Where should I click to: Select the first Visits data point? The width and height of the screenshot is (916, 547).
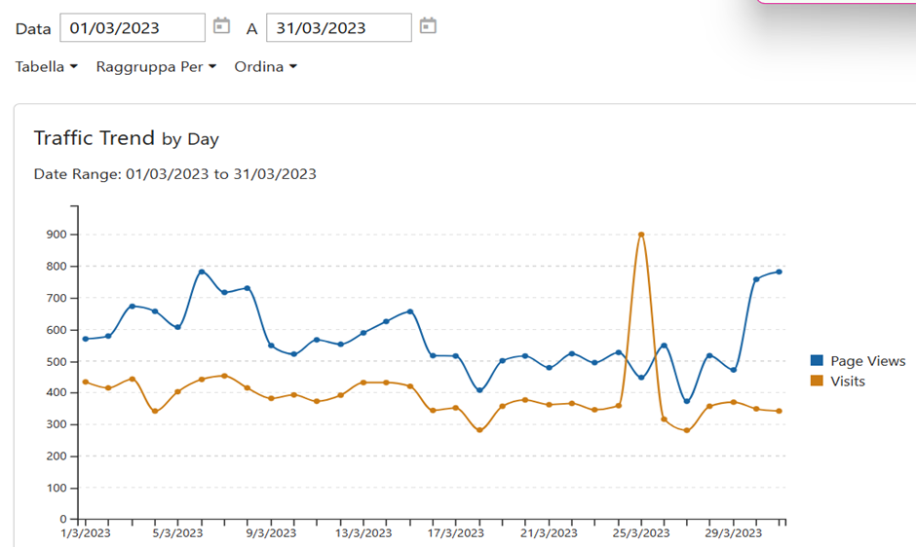coord(86,382)
